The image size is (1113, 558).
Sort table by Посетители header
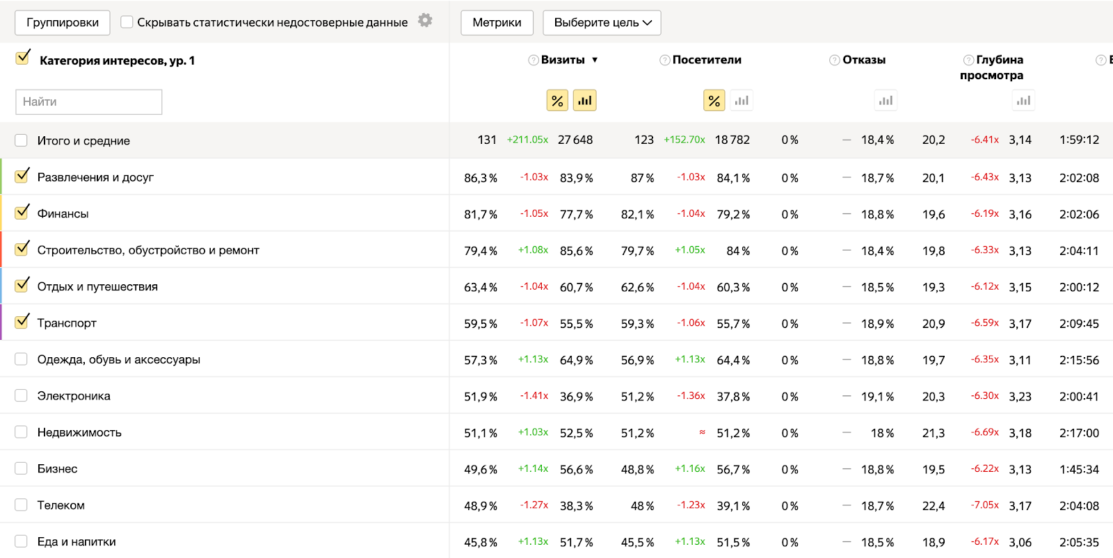point(707,60)
